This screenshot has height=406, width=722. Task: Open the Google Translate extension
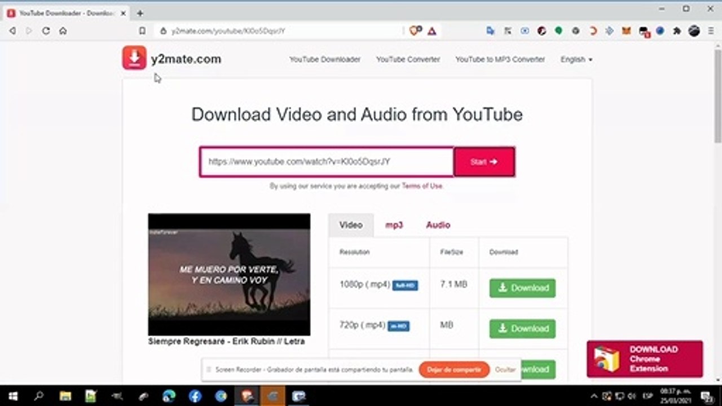[490, 31]
